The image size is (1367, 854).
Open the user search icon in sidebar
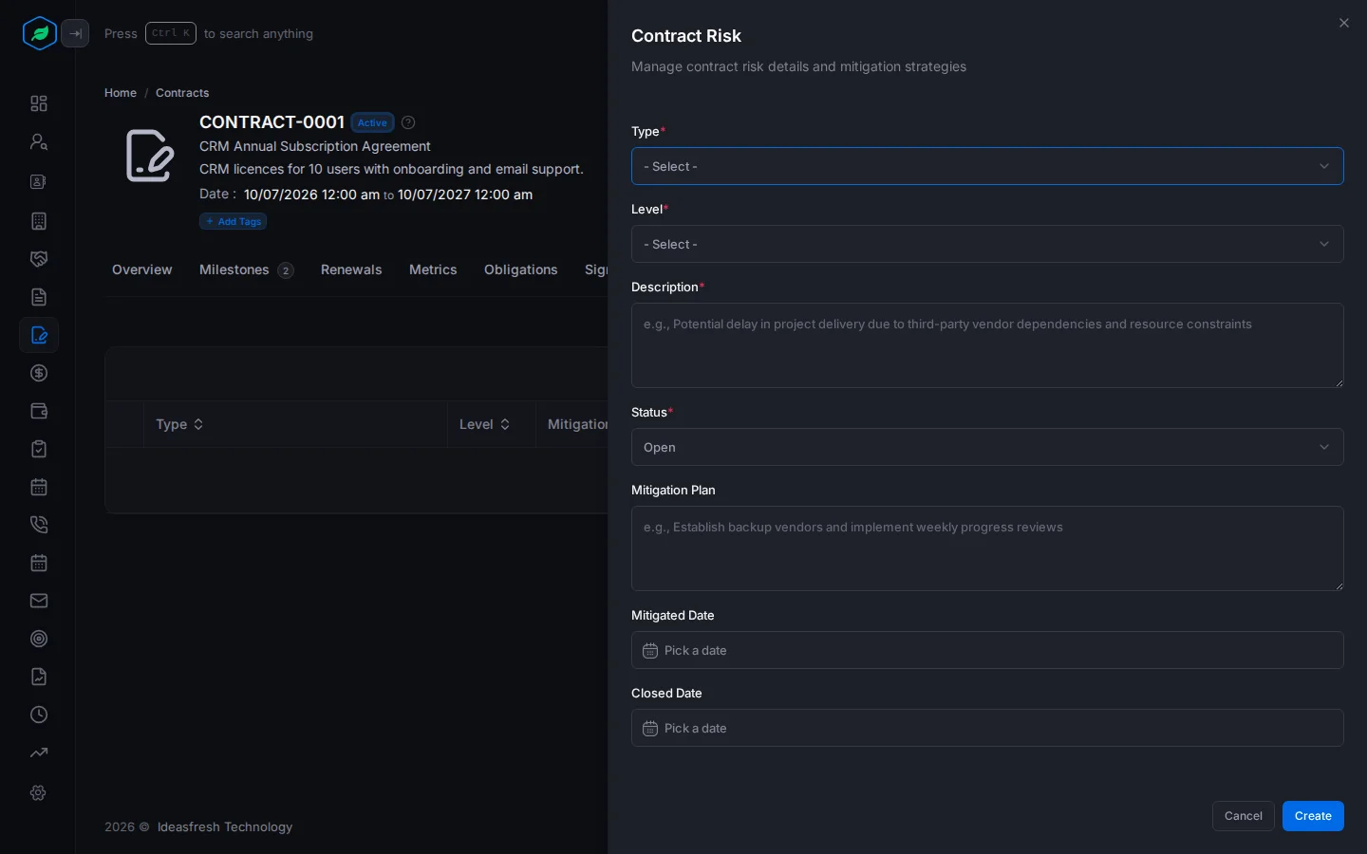39,141
